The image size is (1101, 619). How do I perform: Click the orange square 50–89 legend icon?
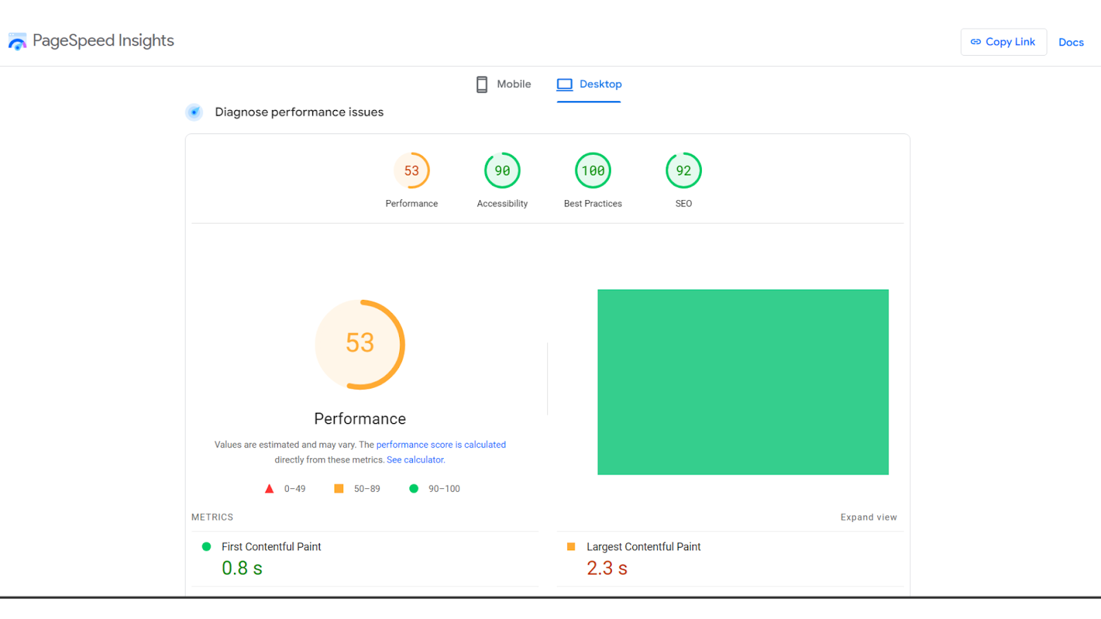[339, 488]
